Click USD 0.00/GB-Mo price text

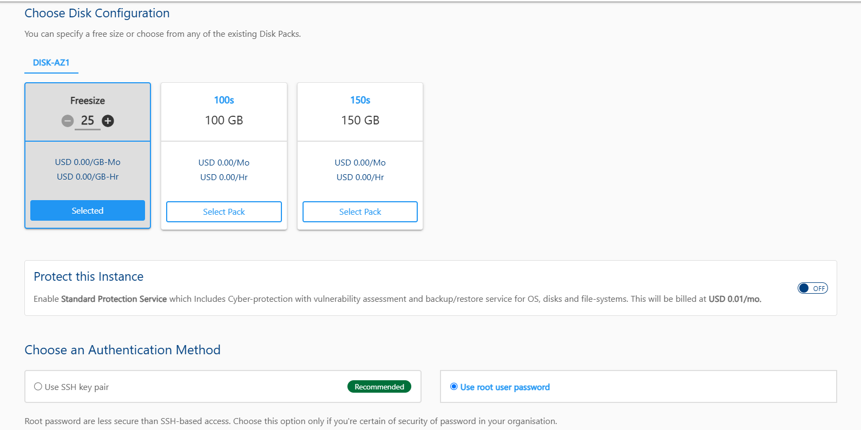[88, 162]
